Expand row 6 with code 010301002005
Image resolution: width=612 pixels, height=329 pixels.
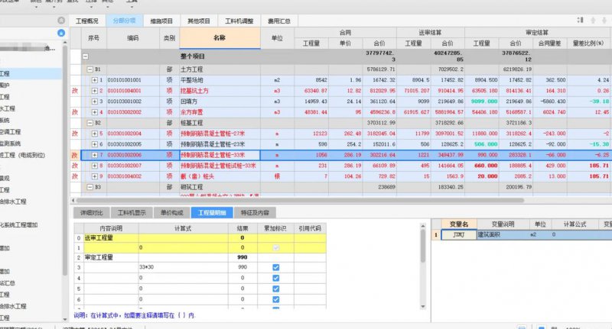point(94,144)
